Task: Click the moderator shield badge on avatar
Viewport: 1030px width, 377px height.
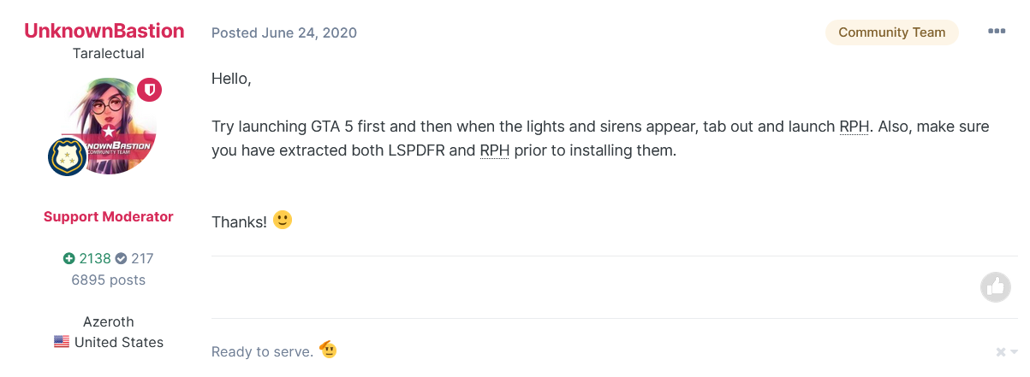Action: click(150, 90)
